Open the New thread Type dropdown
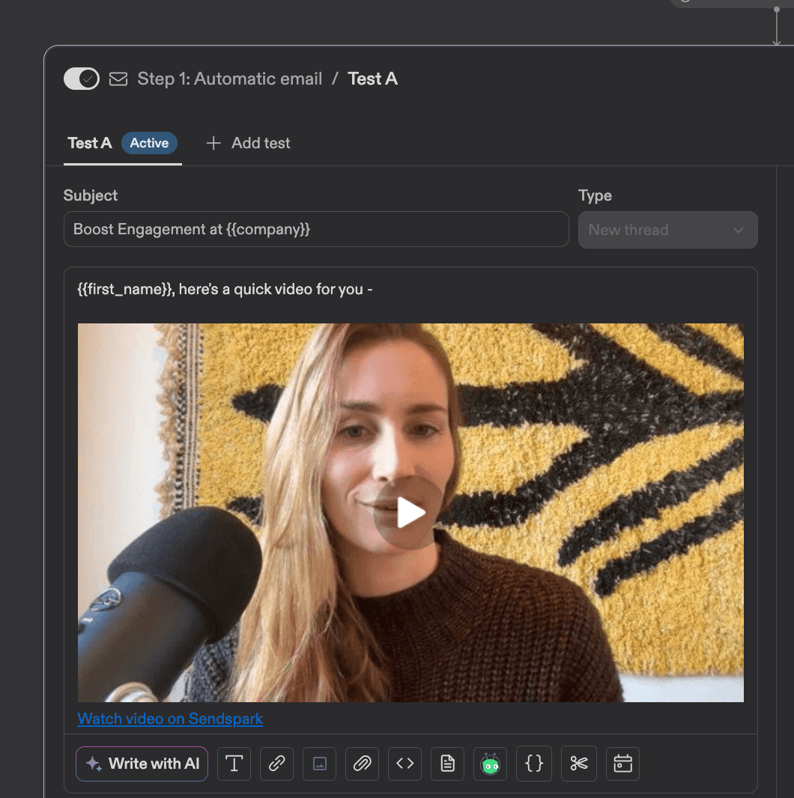Viewport: 794px width, 798px height. click(667, 230)
